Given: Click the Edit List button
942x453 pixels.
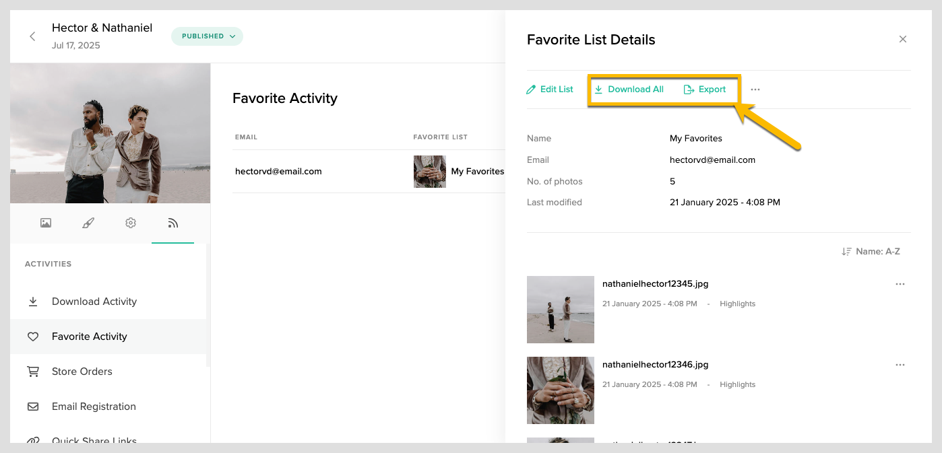Looking at the screenshot, I should click(550, 90).
